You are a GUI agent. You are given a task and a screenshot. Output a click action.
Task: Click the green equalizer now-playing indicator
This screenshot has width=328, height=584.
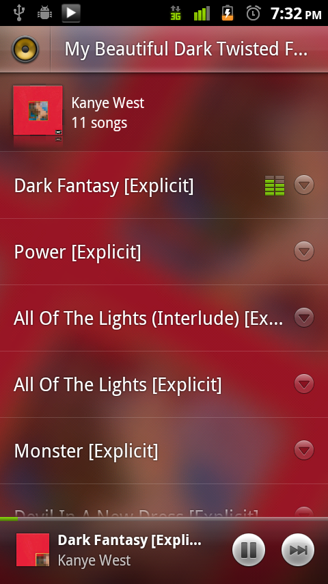pyautogui.click(x=275, y=185)
